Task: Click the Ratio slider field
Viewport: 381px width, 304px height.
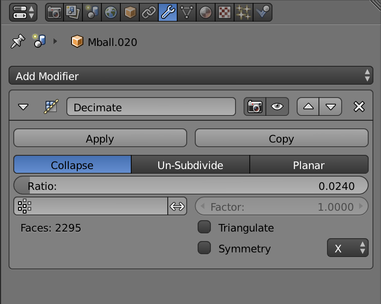Action: pos(191,186)
